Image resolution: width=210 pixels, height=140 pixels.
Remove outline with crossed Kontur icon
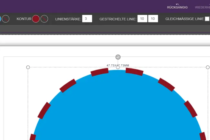coord(44,19)
